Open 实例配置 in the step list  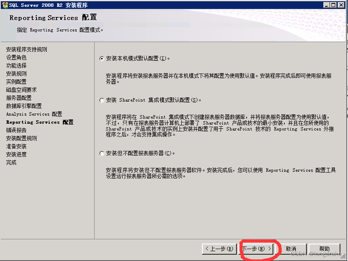pos(16,82)
